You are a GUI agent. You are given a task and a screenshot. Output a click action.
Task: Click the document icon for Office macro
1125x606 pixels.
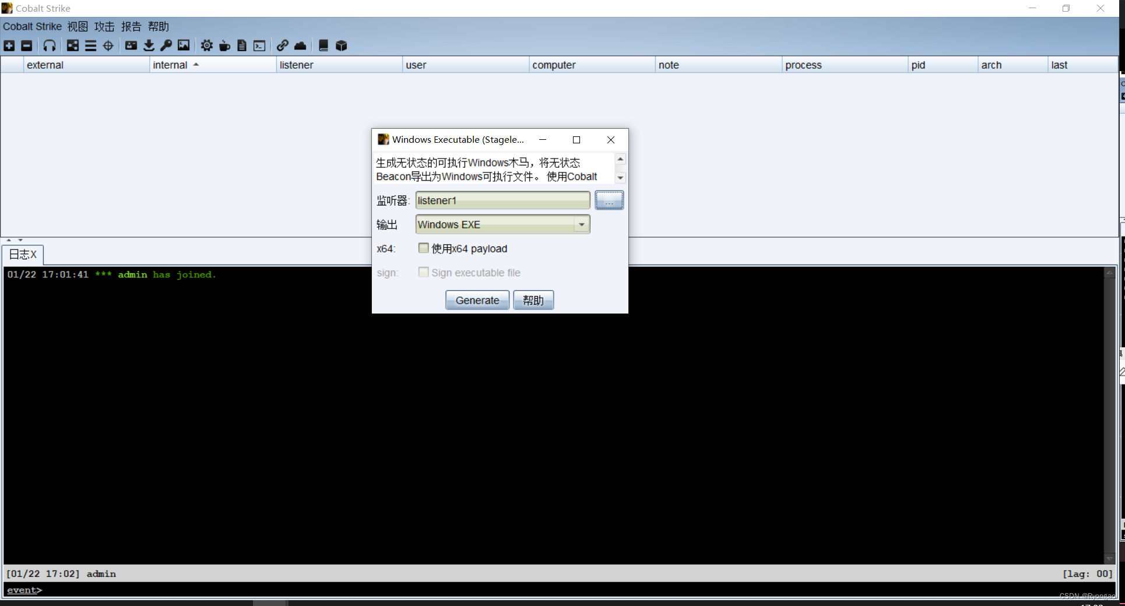pos(242,45)
